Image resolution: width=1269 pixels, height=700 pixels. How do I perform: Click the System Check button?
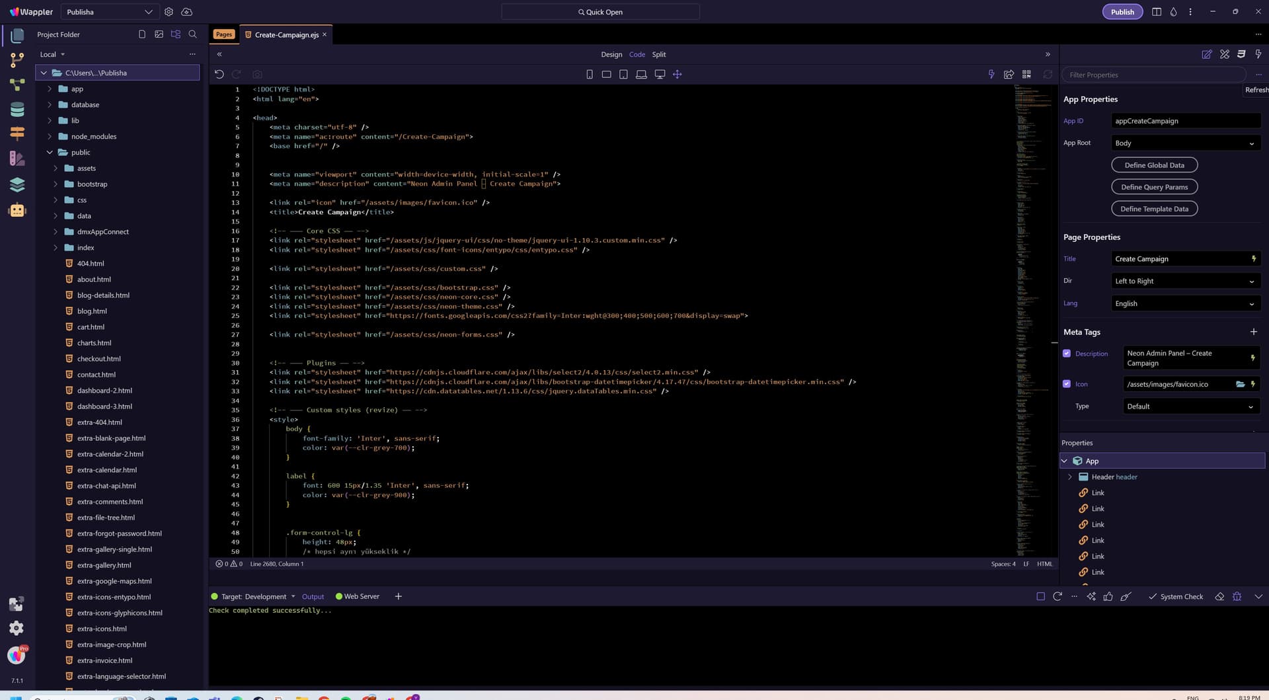pos(1176,597)
